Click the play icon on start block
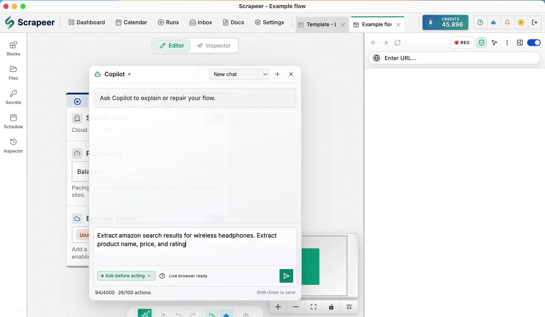Viewport: 545px width, 317px height. (77, 102)
